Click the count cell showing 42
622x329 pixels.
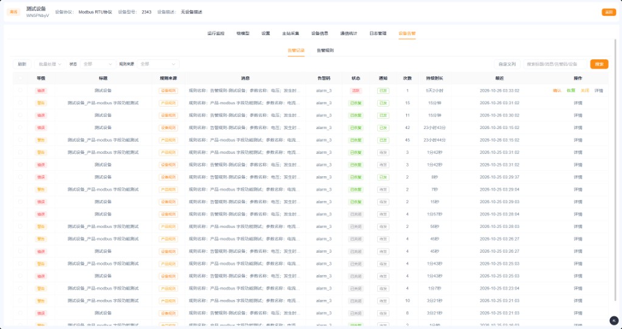coord(408,127)
